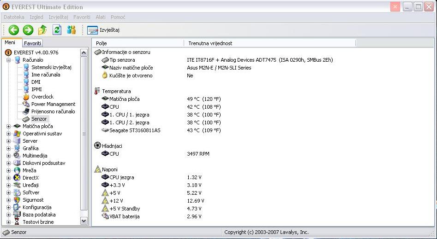Screen dimensions: 437x239
Task: Click the Multimedija speaker icon
Action: pyautogui.click(x=17, y=156)
